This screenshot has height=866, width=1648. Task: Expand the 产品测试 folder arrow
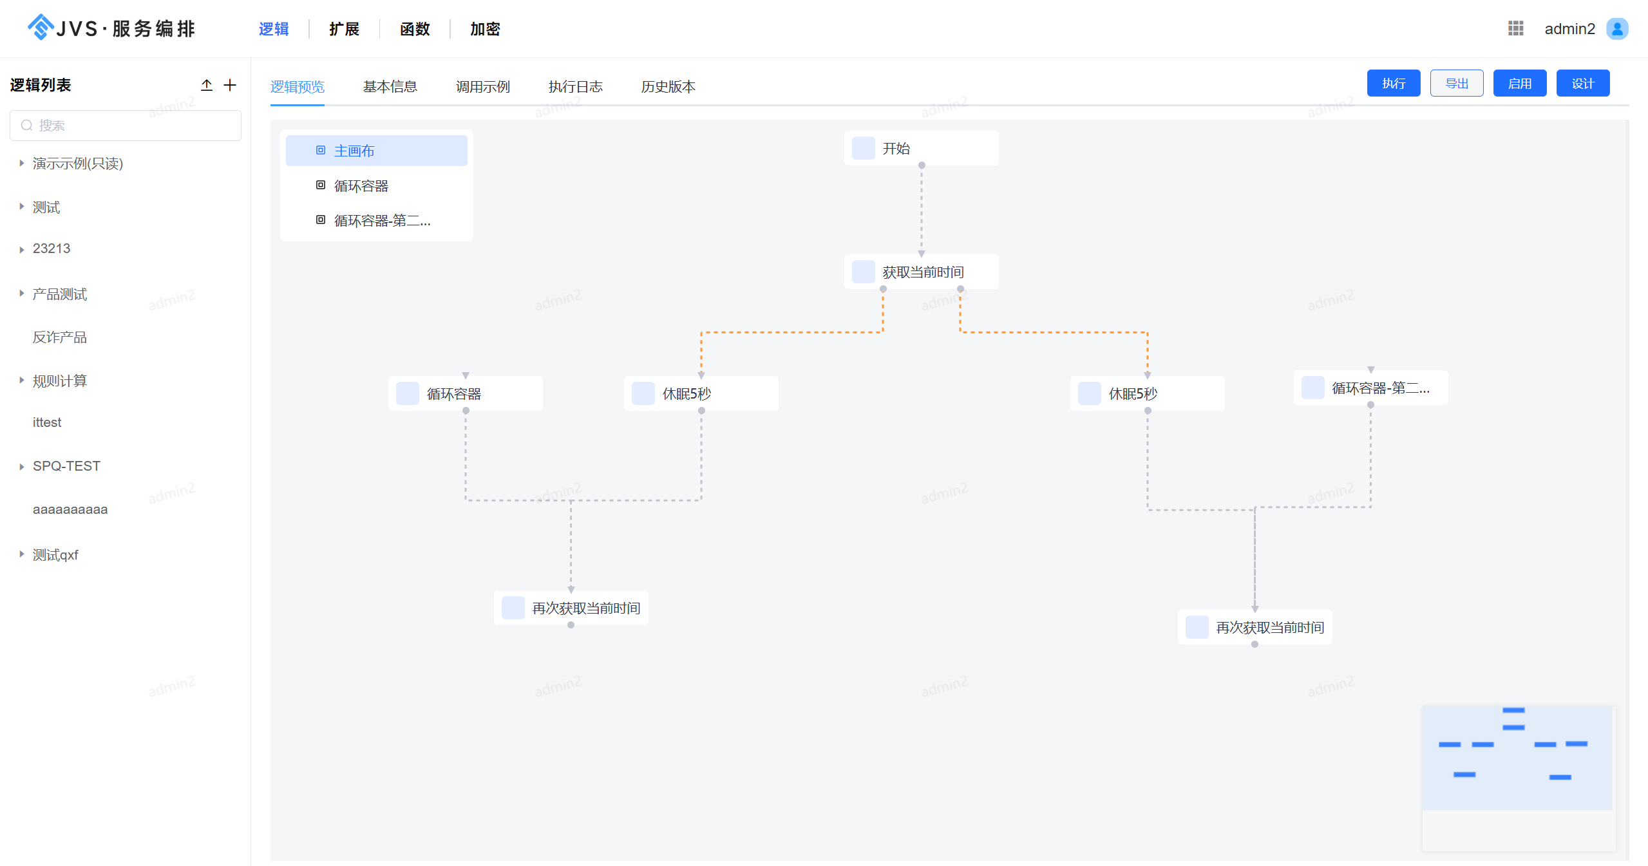pyautogui.click(x=21, y=294)
